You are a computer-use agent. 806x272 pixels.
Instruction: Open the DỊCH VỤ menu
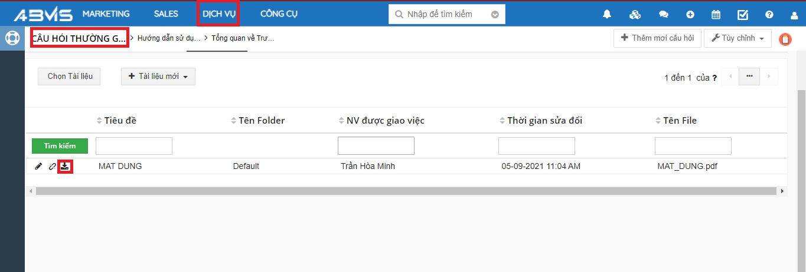(218, 14)
